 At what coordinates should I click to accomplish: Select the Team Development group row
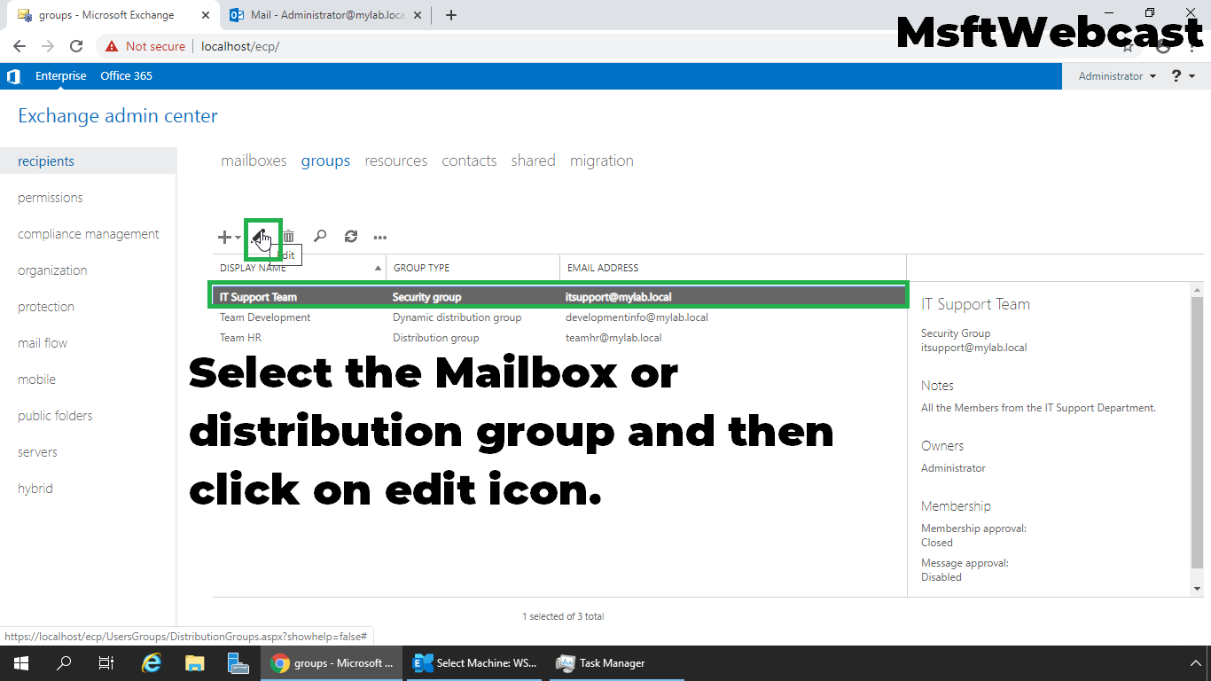pyautogui.click(x=264, y=317)
